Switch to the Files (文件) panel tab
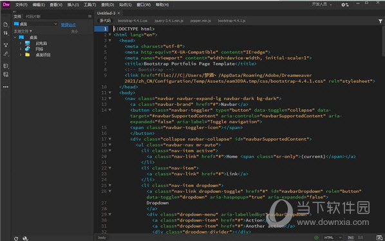 17,17
